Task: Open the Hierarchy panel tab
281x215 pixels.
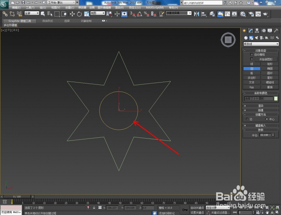Action: 257,31
